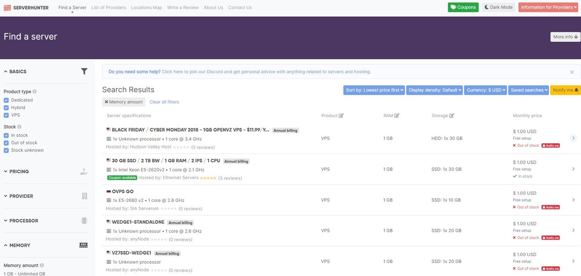Viewport: 581px width, 276px height.
Task: Click the Provider building icon
Action: pyautogui.click(x=85, y=196)
